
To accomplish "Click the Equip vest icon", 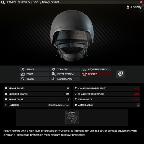I will (23, 74).
